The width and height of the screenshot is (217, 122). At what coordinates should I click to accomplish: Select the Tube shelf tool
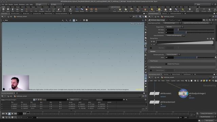click(x=13, y=10)
